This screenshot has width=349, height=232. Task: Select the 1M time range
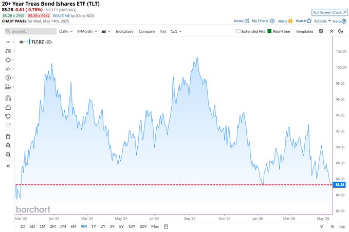pyautogui.click(x=42, y=226)
